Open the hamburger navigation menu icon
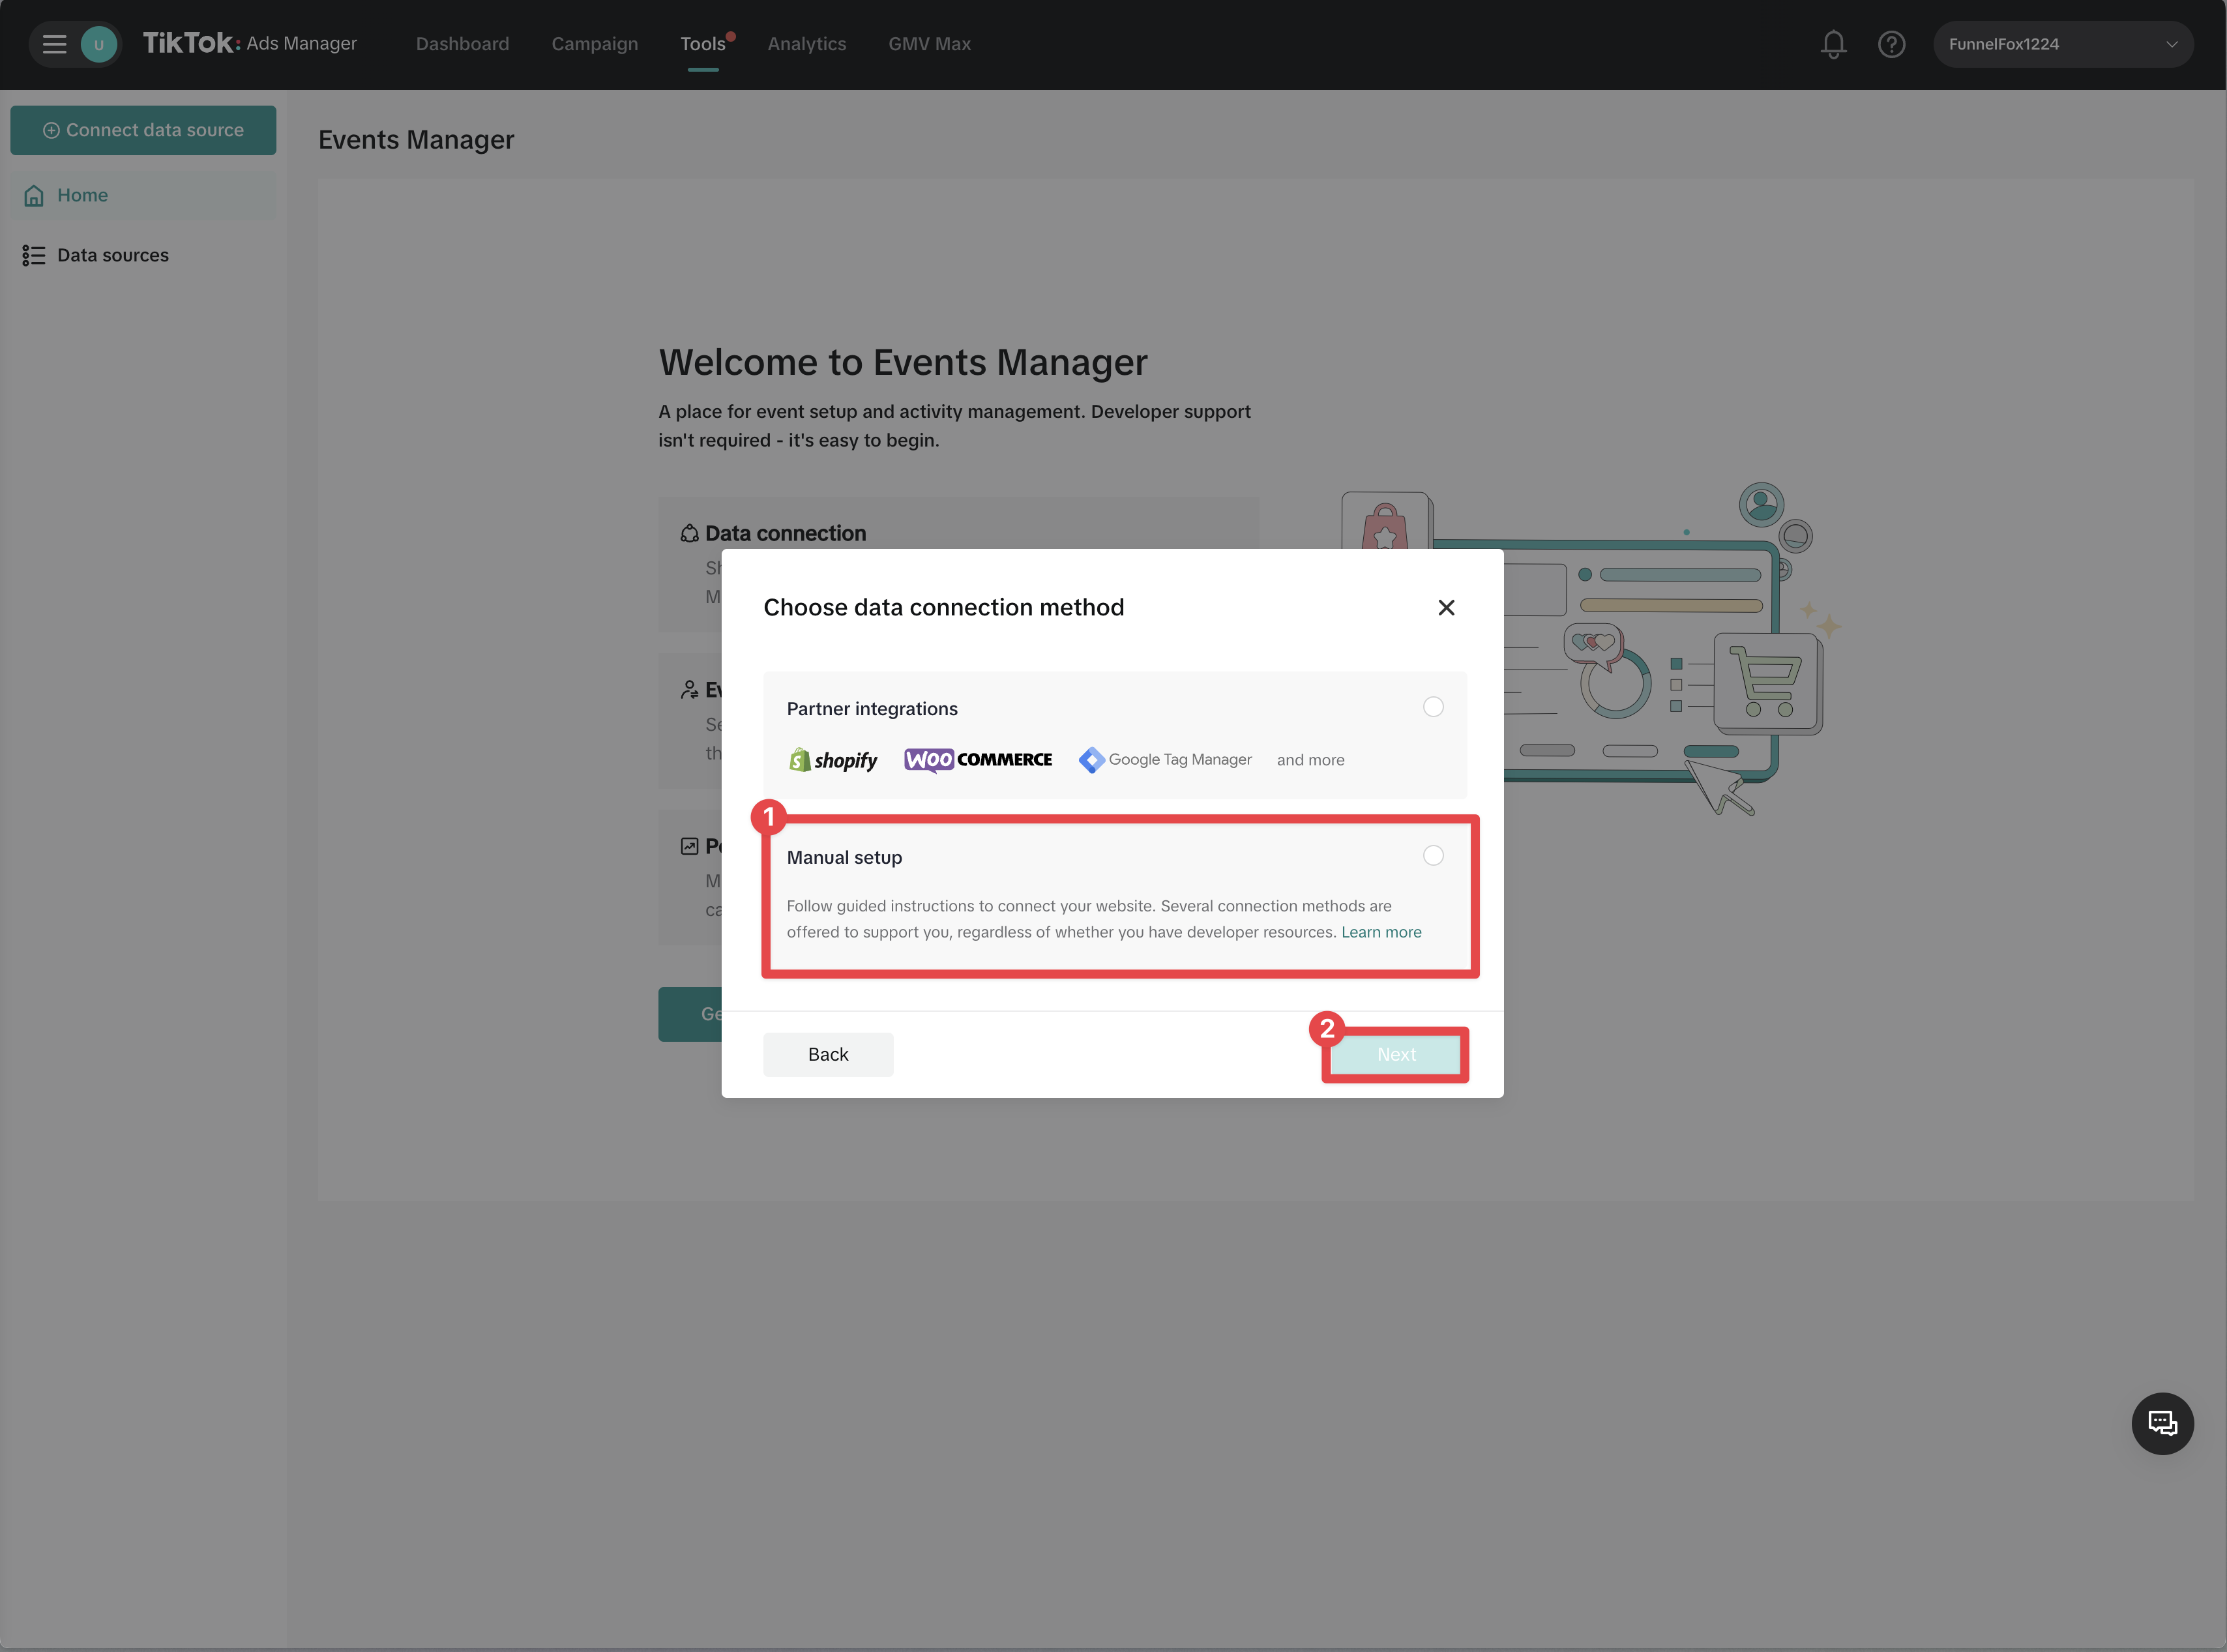Screen dimensions: 2227x1652 [x=54, y=44]
